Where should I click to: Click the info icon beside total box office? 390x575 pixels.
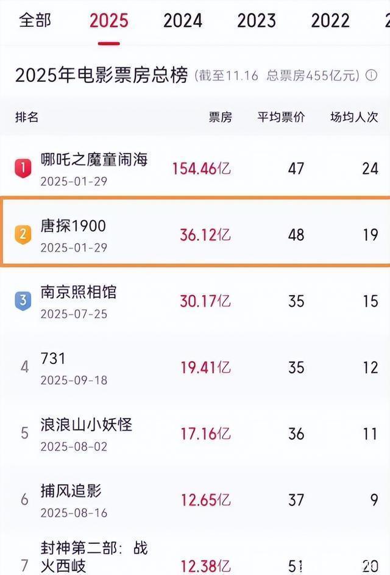tap(370, 76)
